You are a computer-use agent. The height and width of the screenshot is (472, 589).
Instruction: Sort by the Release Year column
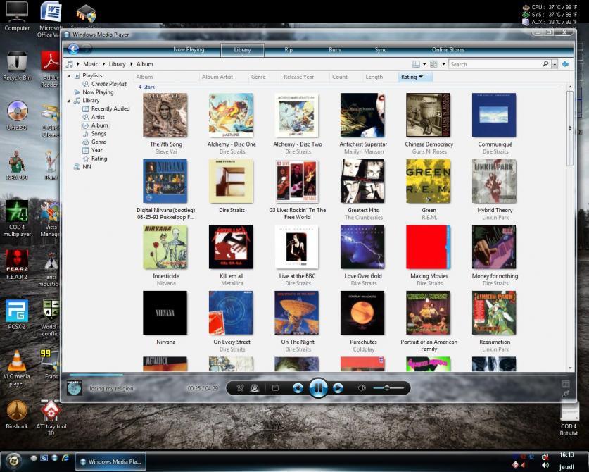pyautogui.click(x=298, y=77)
